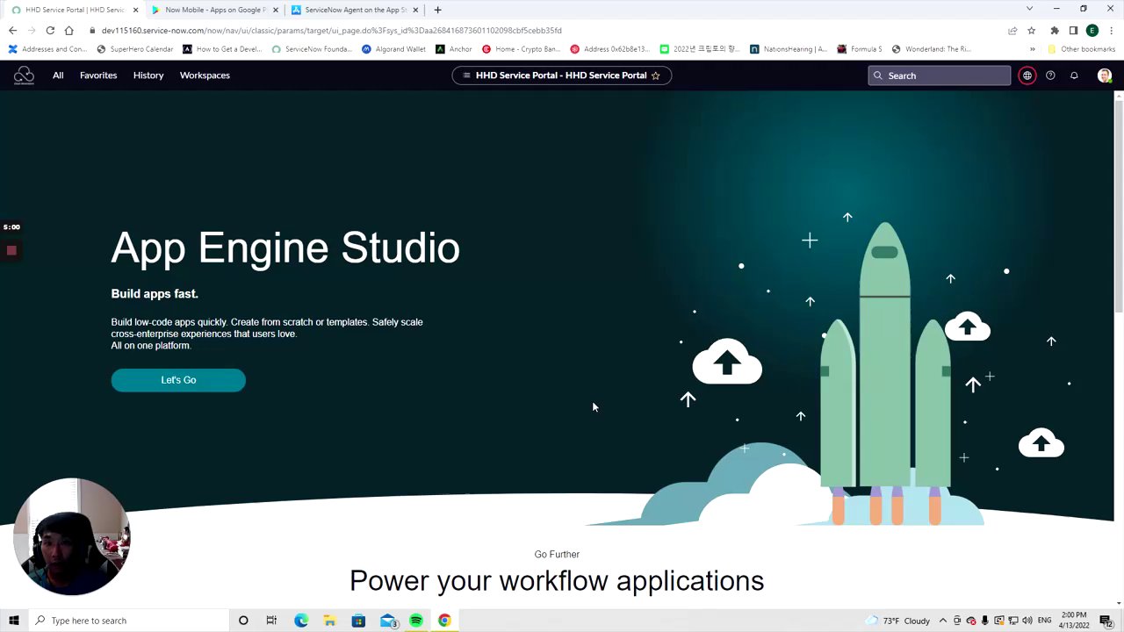Viewport: 1124px width, 632px height.
Task: Go to the browser home page
Action: pos(68,30)
